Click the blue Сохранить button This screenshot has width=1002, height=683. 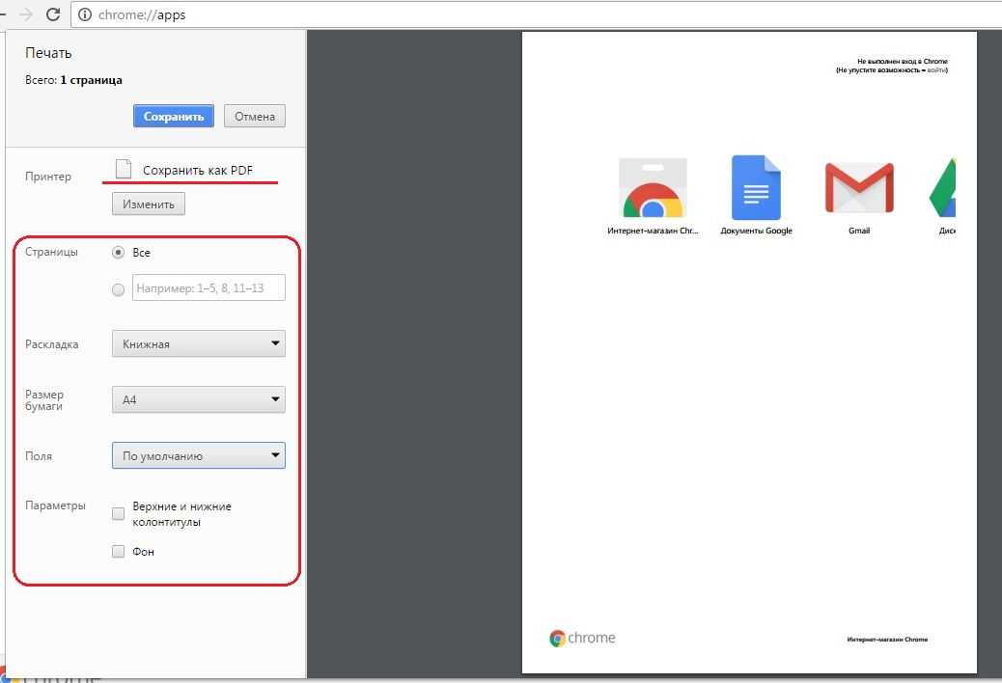(173, 116)
